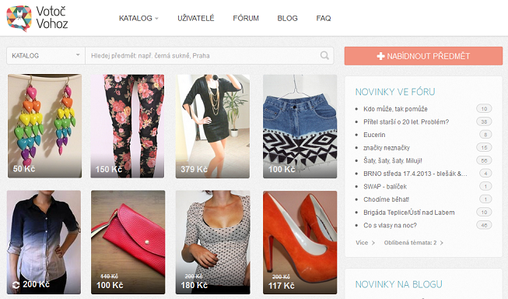Open the FÓRUM section
508x299 pixels.
click(246, 18)
